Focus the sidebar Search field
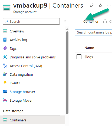 tap(31, 21)
